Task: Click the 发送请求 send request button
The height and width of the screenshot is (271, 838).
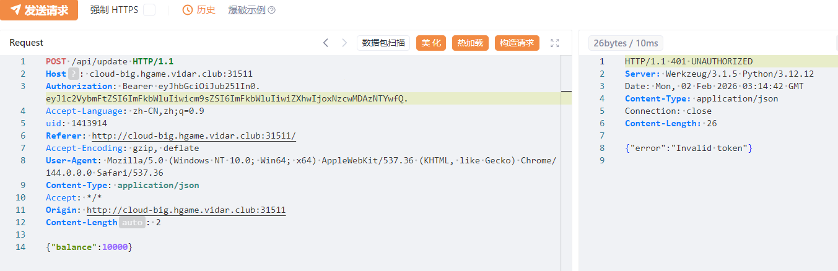Action: [x=39, y=10]
